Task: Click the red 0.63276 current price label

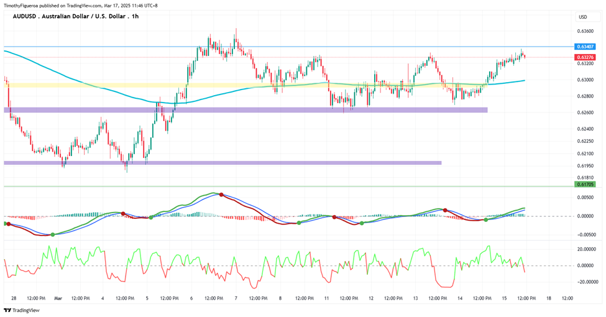Action: (x=585, y=57)
